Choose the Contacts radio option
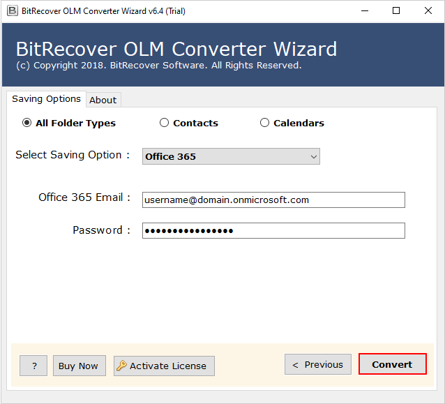445x404 pixels. [x=165, y=123]
